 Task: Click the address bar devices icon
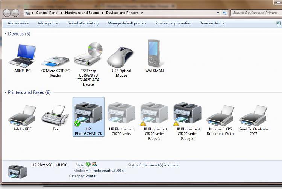[x=27, y=13]
